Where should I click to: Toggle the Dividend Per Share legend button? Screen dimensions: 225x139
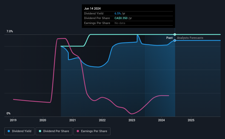[x=54, y=131]
